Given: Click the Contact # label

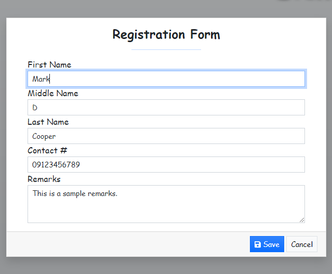Looking at the screenshot, I should pyautogui.click(x=47, y=150).
